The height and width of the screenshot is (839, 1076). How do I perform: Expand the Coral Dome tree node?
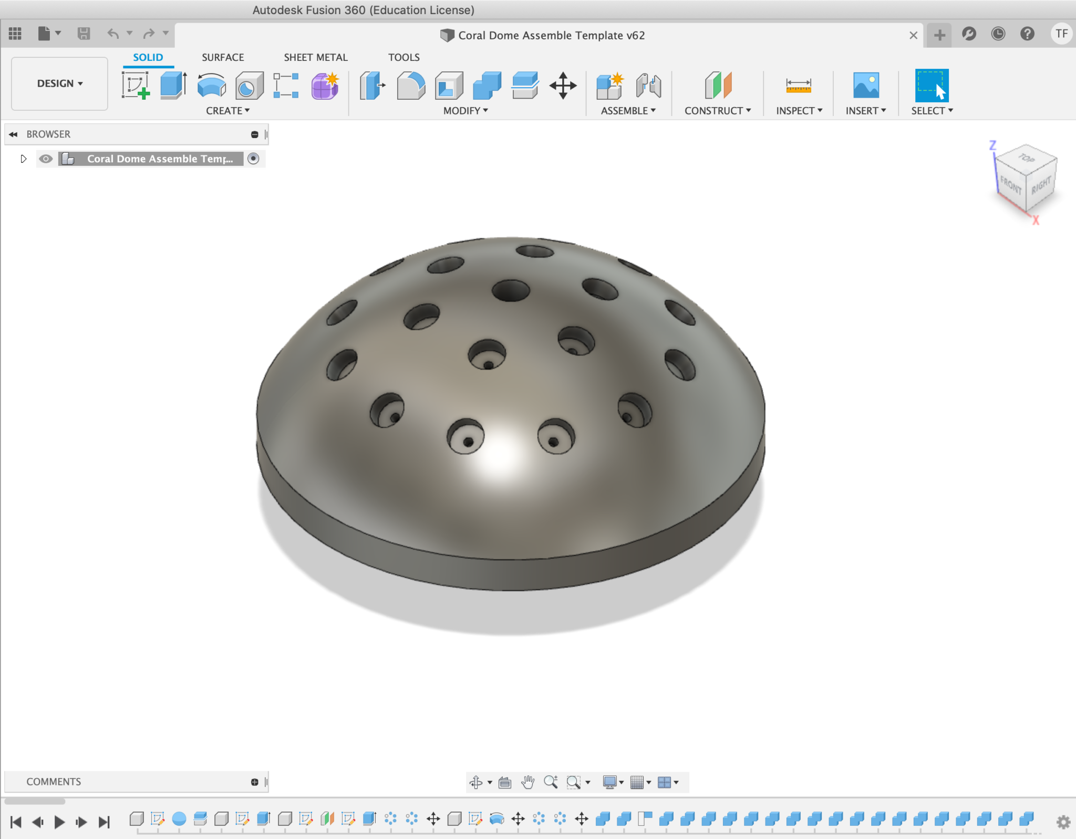coord(23,159)
